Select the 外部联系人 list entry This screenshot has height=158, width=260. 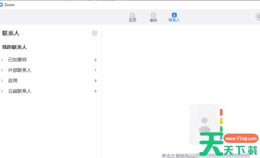point(20,70)
